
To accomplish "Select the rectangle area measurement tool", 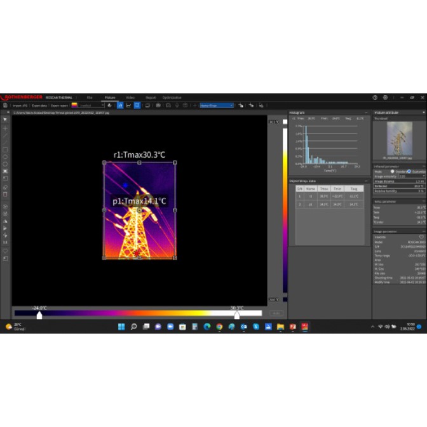I will (x=5, y=150).
